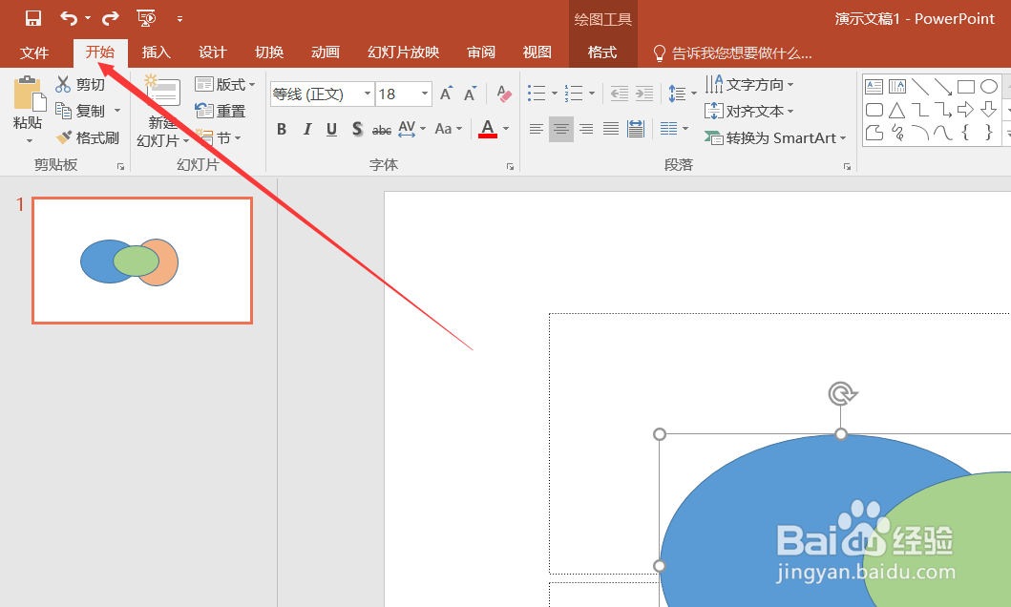
Task: Click 复制 copy button
Action: point(80,111)
